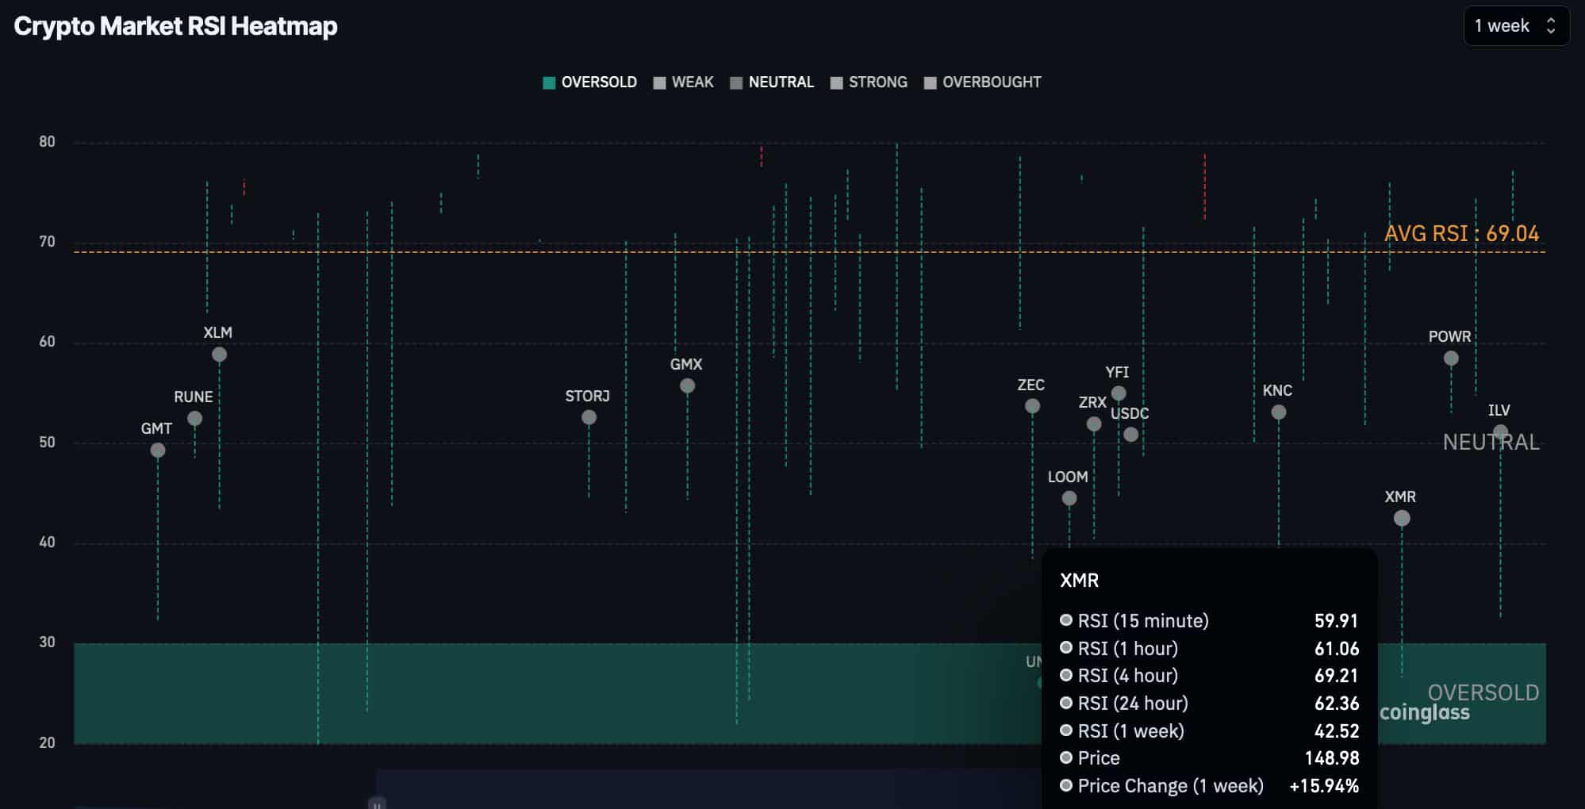
Task: Click the green OVERSOLD color swatch
Action: 549,82
